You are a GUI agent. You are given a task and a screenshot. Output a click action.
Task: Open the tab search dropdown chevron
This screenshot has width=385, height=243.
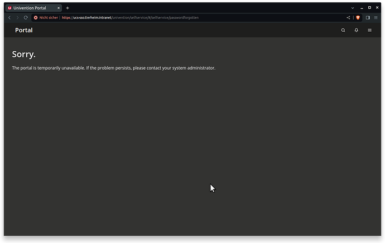pyautogui.click(x=353, y=8)
